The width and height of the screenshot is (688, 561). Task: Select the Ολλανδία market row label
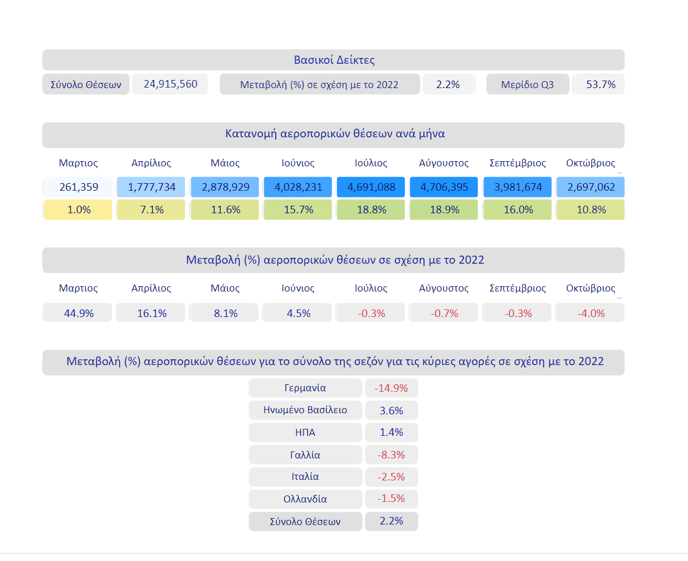[x=305, y=499]
